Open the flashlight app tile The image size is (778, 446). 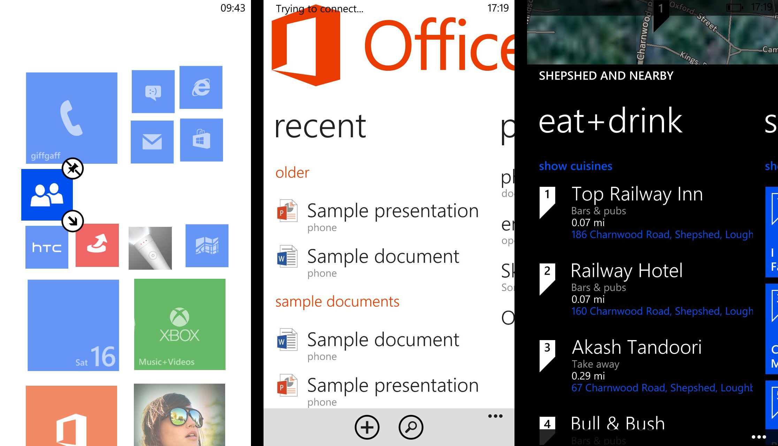150,248
